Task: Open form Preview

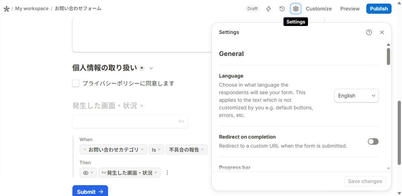Action: coord(350,9)
